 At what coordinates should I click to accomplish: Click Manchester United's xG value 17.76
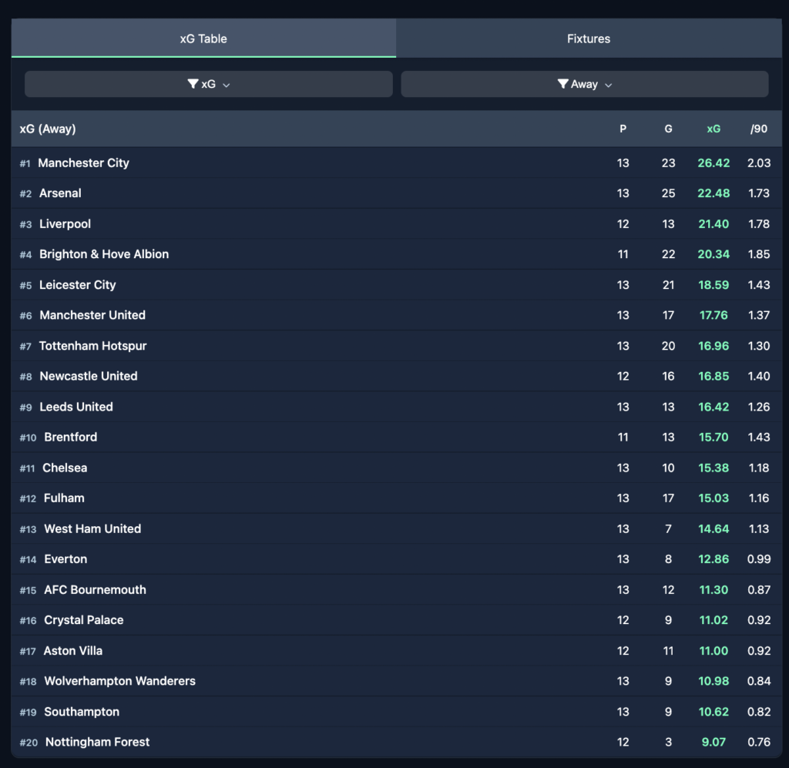tap(713, 315)
